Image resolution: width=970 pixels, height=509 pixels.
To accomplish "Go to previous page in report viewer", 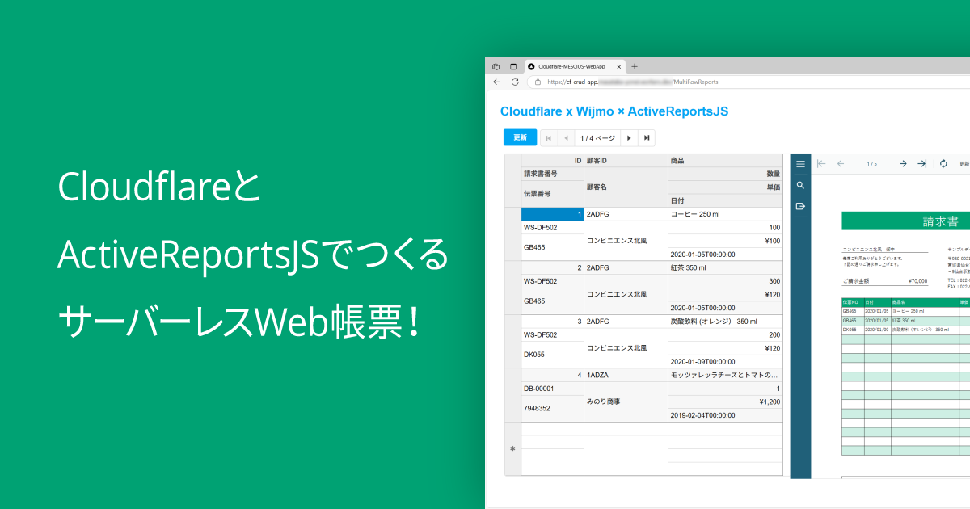I will coord(841,164).
